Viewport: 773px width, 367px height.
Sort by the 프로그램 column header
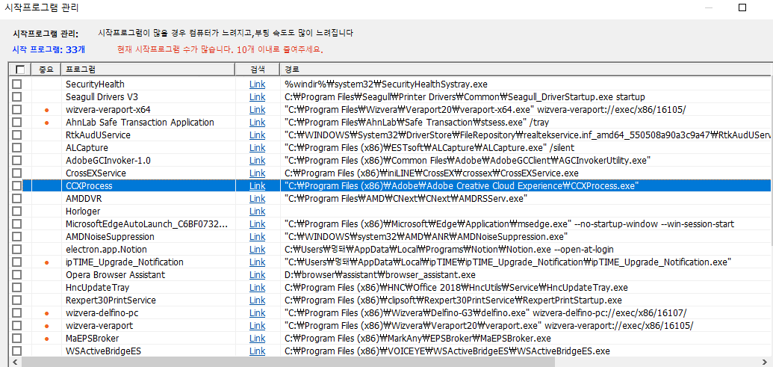click(148, 69)
